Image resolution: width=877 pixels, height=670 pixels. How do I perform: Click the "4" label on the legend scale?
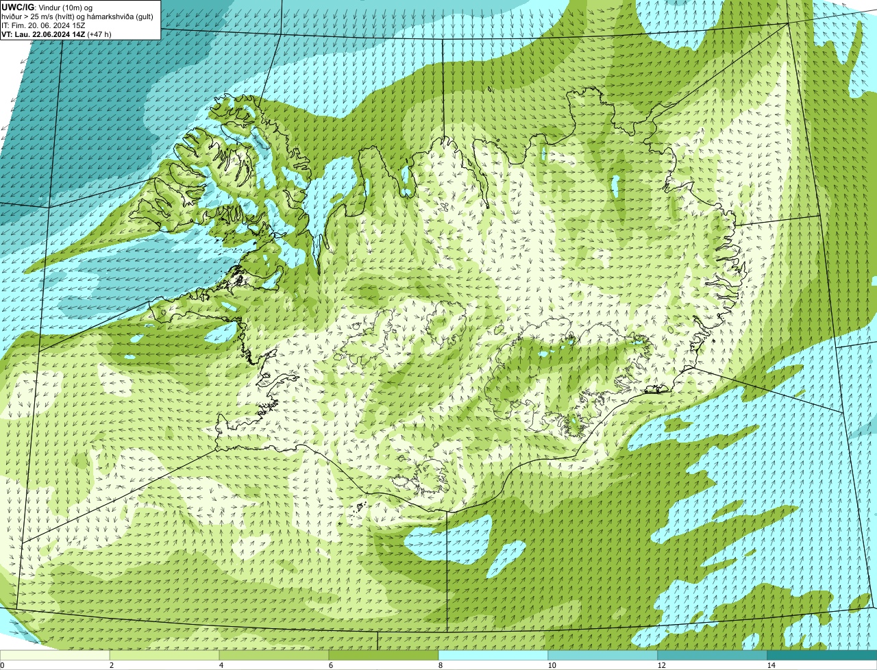[x=221, y=665]
